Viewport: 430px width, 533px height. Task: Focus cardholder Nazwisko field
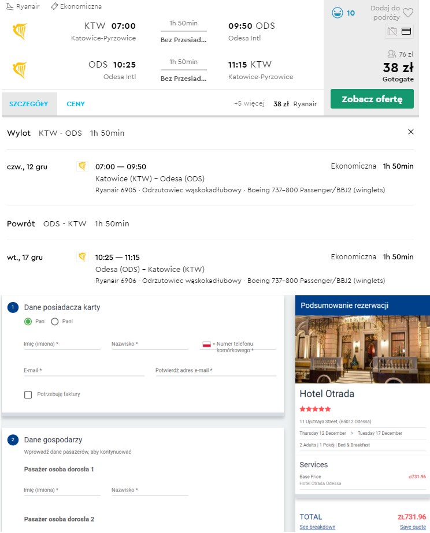150,344
